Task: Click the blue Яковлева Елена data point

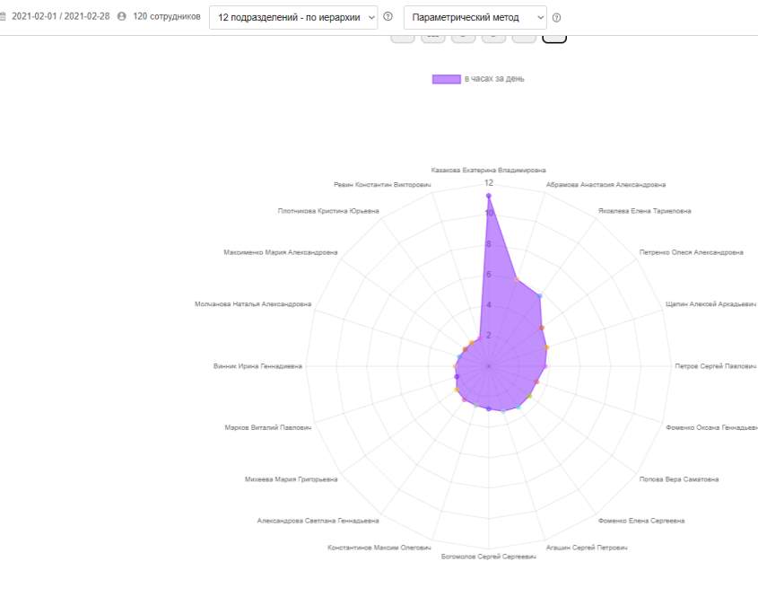Action: point(540,295)
